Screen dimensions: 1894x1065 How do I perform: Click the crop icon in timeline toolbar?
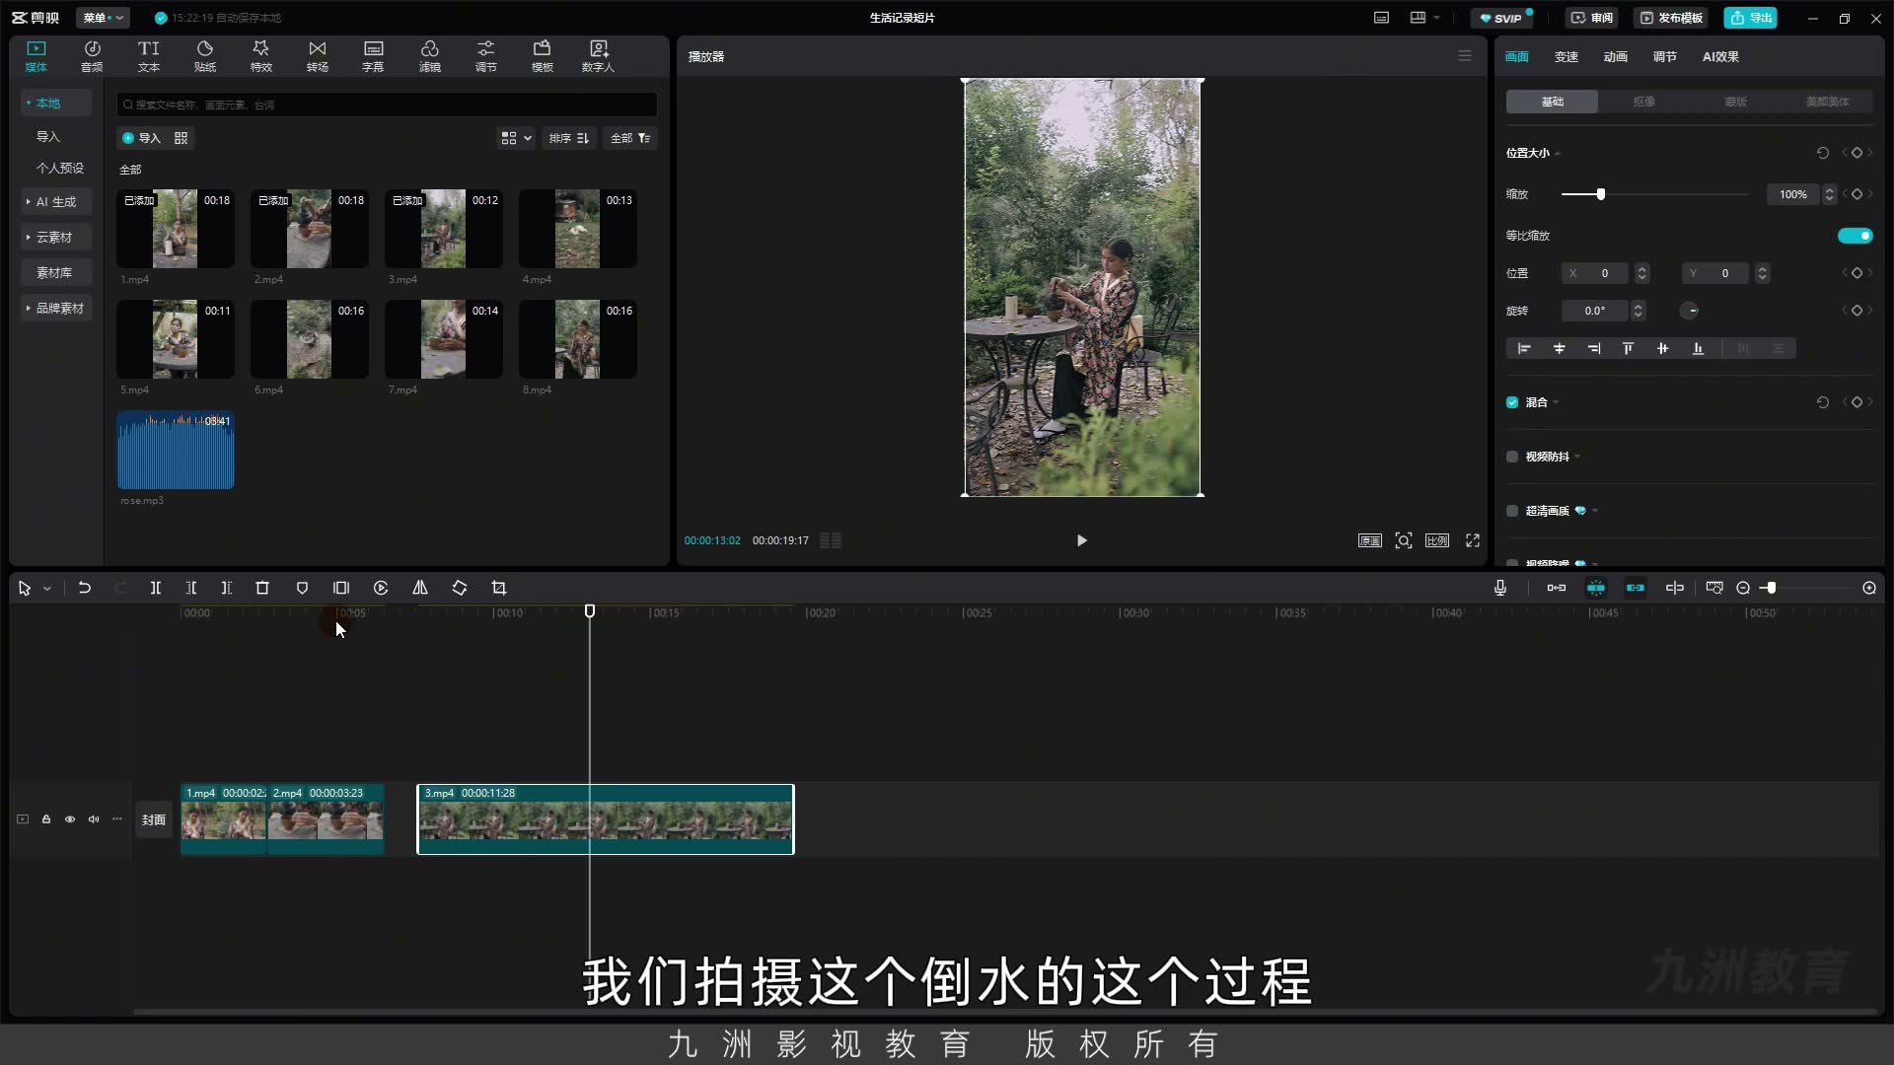[x=499, y=588]
